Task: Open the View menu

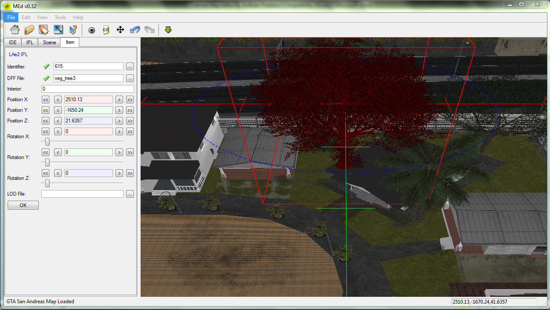Action: pos(42,17)
